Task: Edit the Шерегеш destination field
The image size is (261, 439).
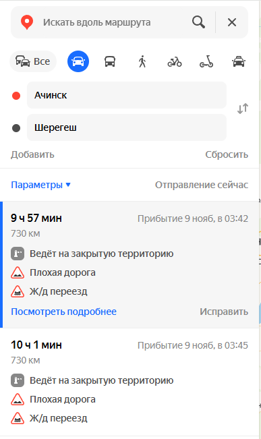Action: click(127, 127)
